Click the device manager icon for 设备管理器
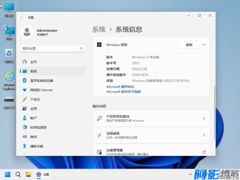240x180 pixels. (x=99, y=152)
